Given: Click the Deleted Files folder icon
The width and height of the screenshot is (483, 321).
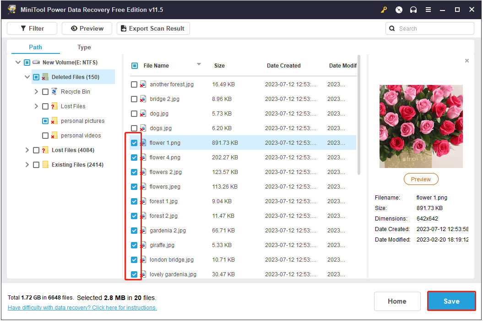Looking at the screenshot, I should coord(45,77).
